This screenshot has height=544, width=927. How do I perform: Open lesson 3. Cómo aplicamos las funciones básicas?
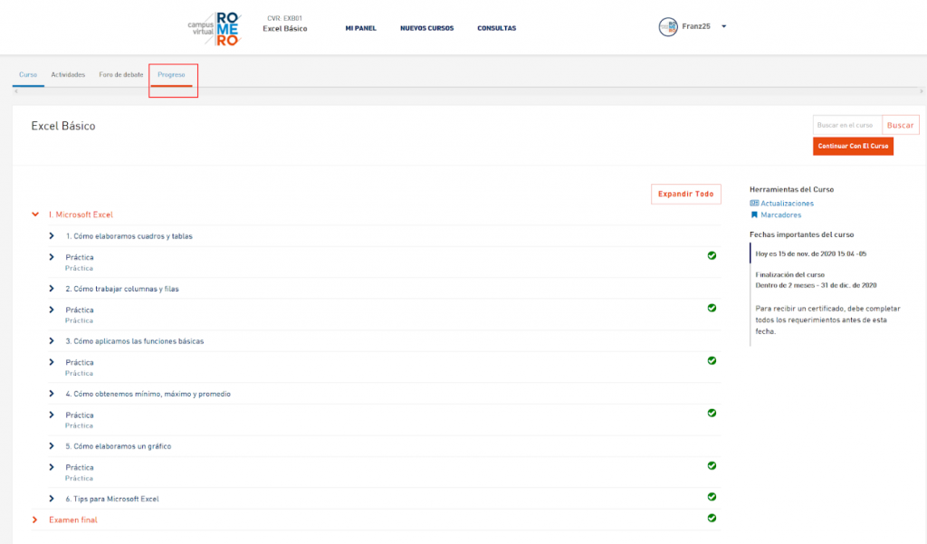pyautogui.click(x=134, y=341)
